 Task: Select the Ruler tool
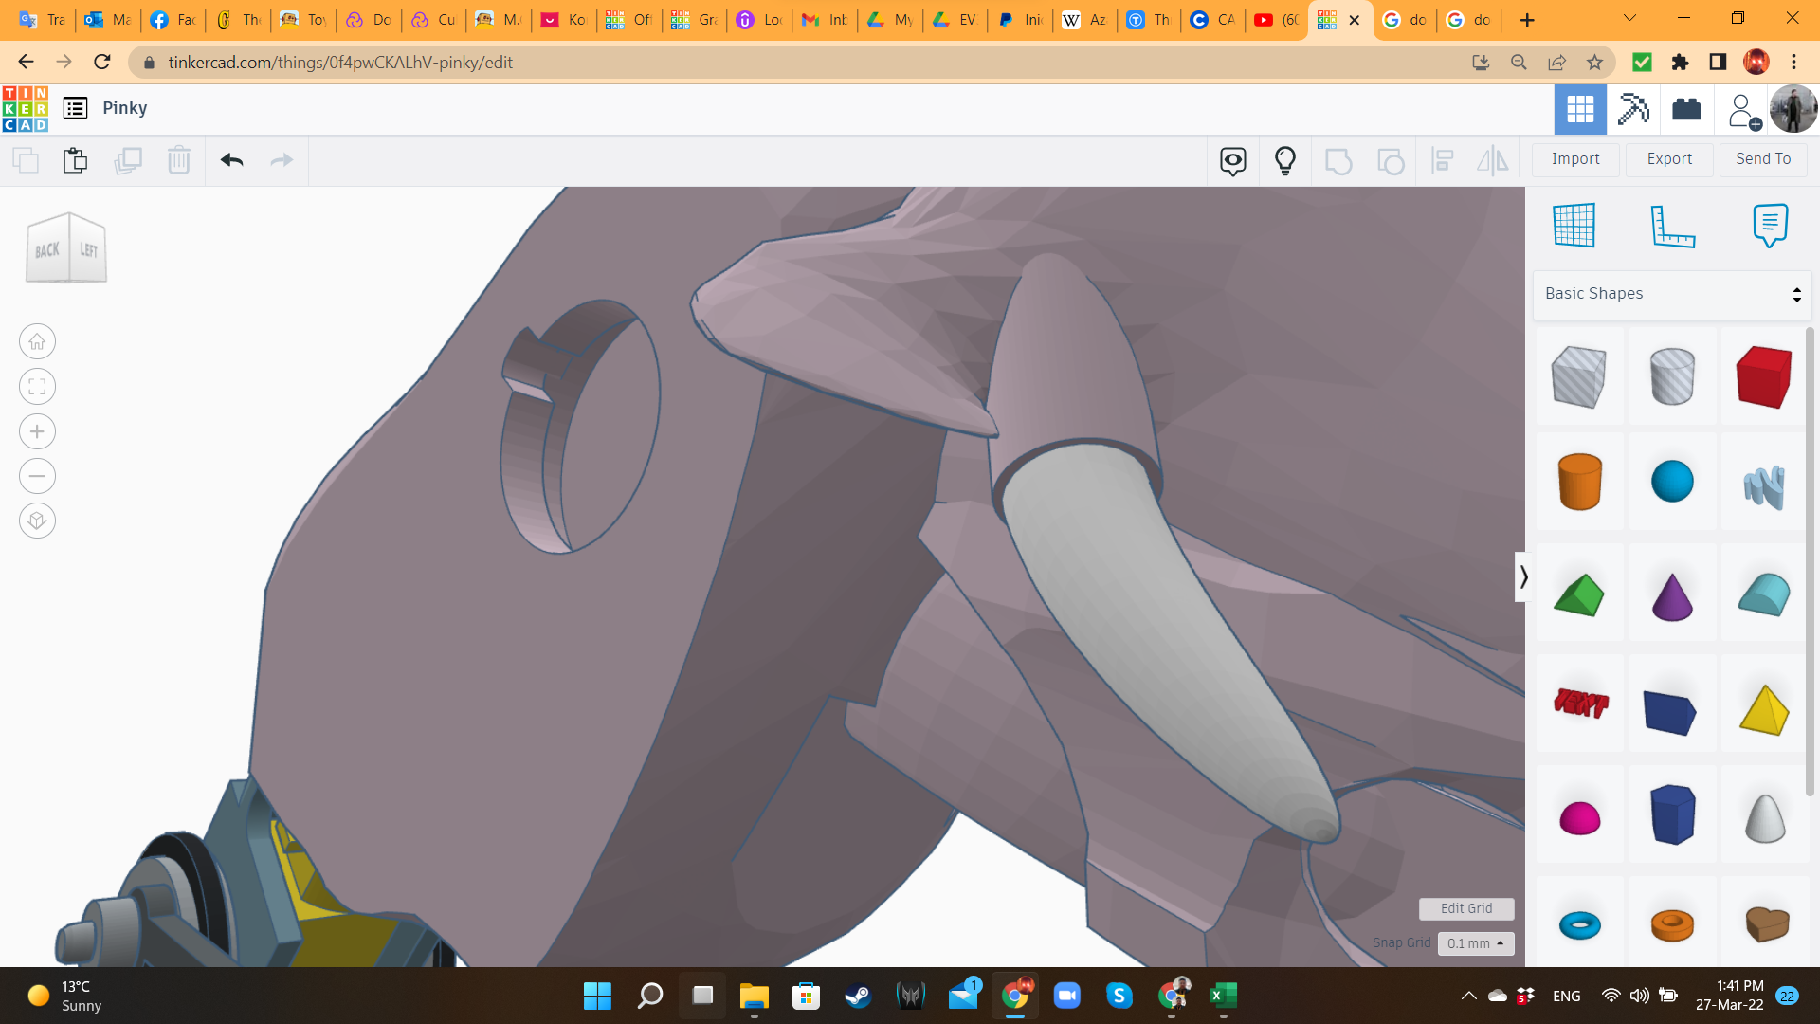[x=1672, y=226]
